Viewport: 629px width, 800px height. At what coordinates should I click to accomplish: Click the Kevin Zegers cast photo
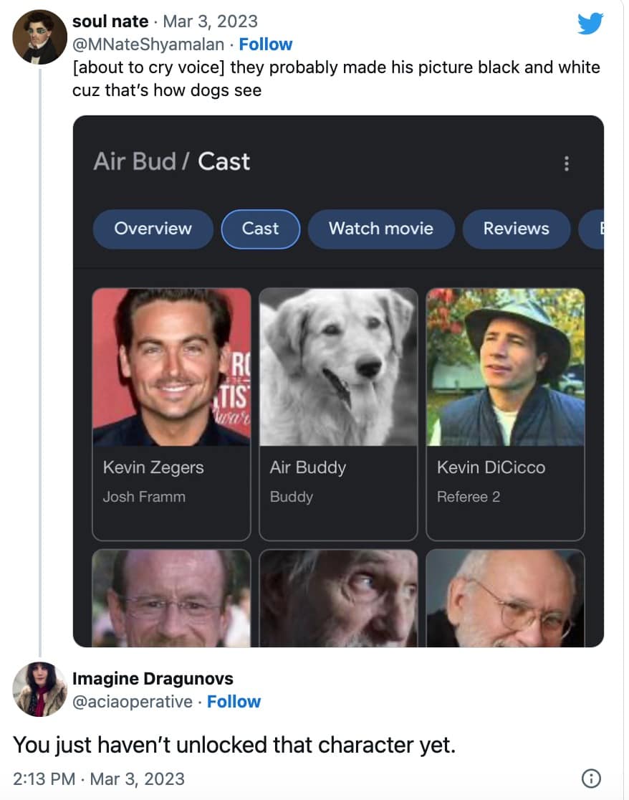(171, 367)
